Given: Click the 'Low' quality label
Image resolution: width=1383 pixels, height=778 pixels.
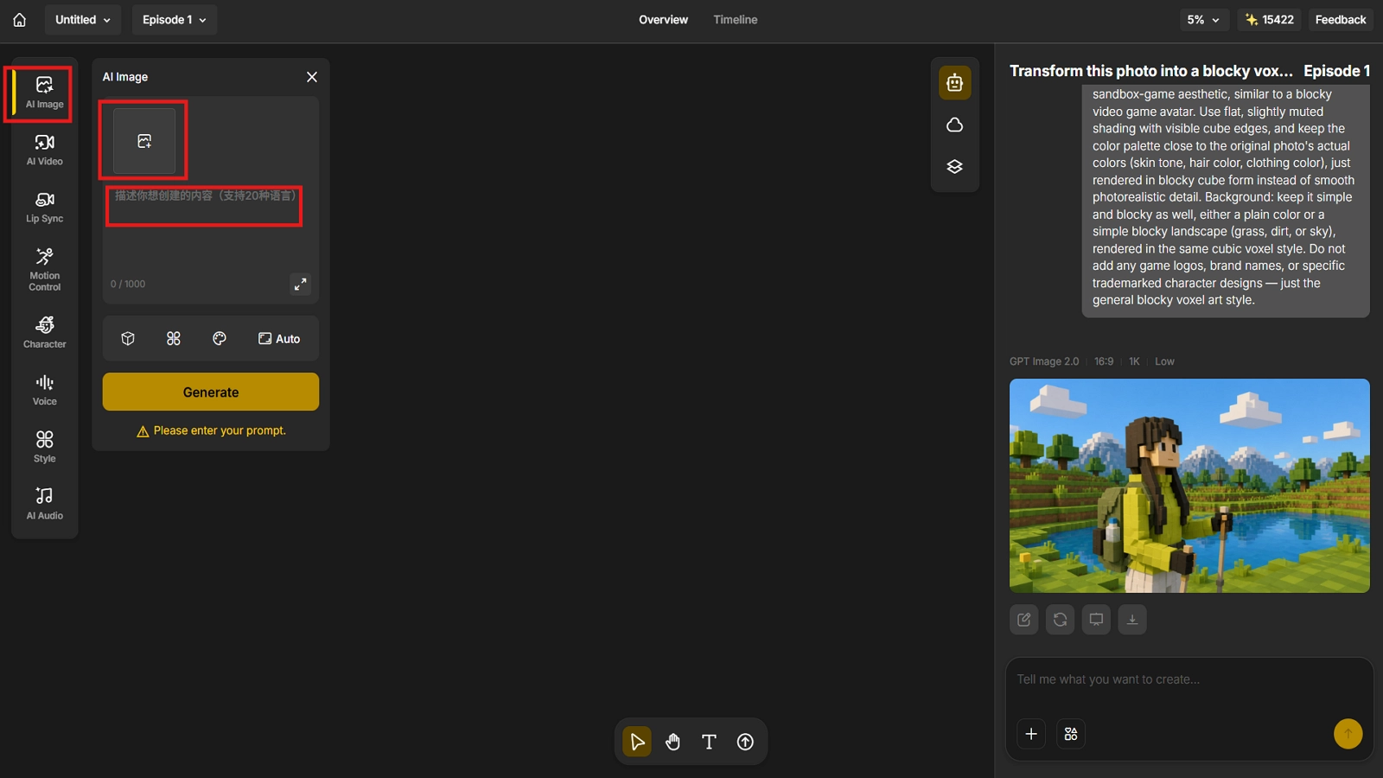Looking at the screenshot, I should [x=1164, y=361].
